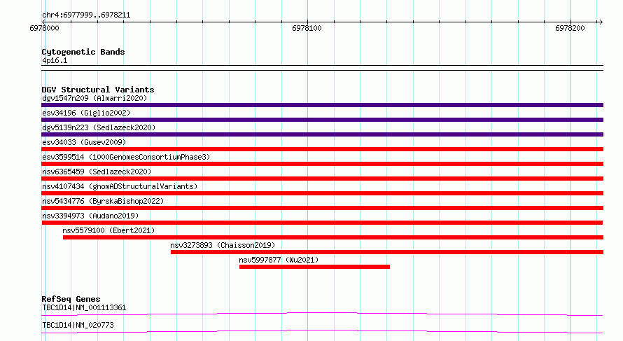Viewport: 623px width, 341px height.
Task: Click the red bar under esv3599514
Action: click(x=322, y=164)
